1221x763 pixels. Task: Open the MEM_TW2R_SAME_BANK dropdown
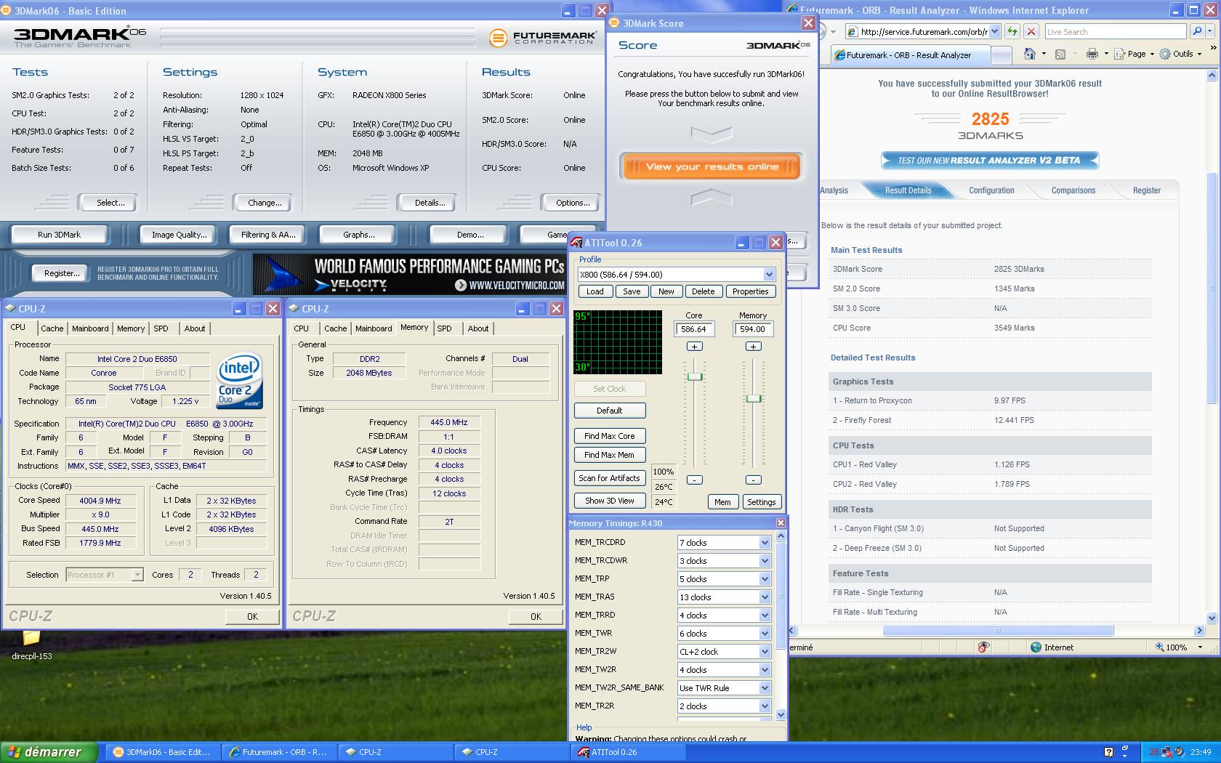coord(765,688)
